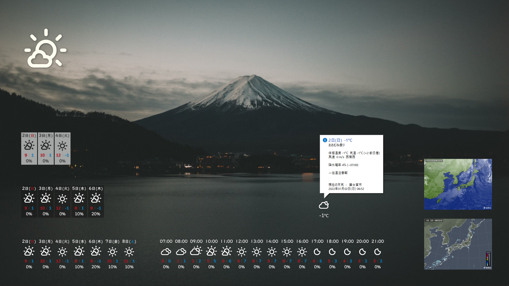509x286 pixels.
Task: Select the 4日(火) tile in three-day forecast
Action: click(x=63, y=149)
